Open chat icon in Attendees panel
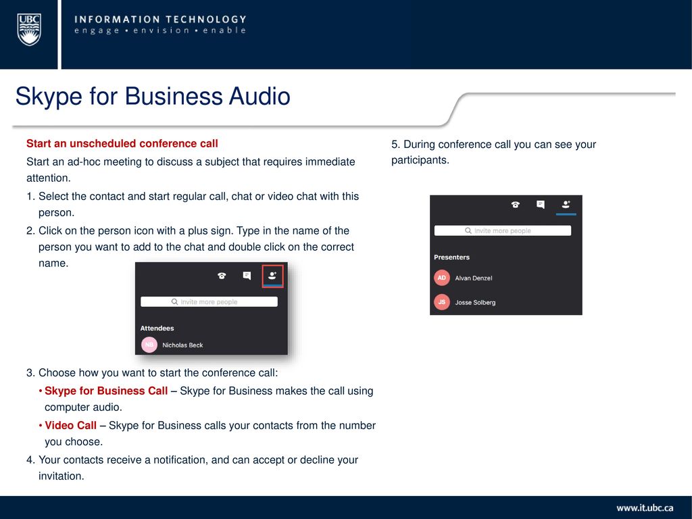The height and width of the screenshot is (519, 692). [x=247, y=276]
